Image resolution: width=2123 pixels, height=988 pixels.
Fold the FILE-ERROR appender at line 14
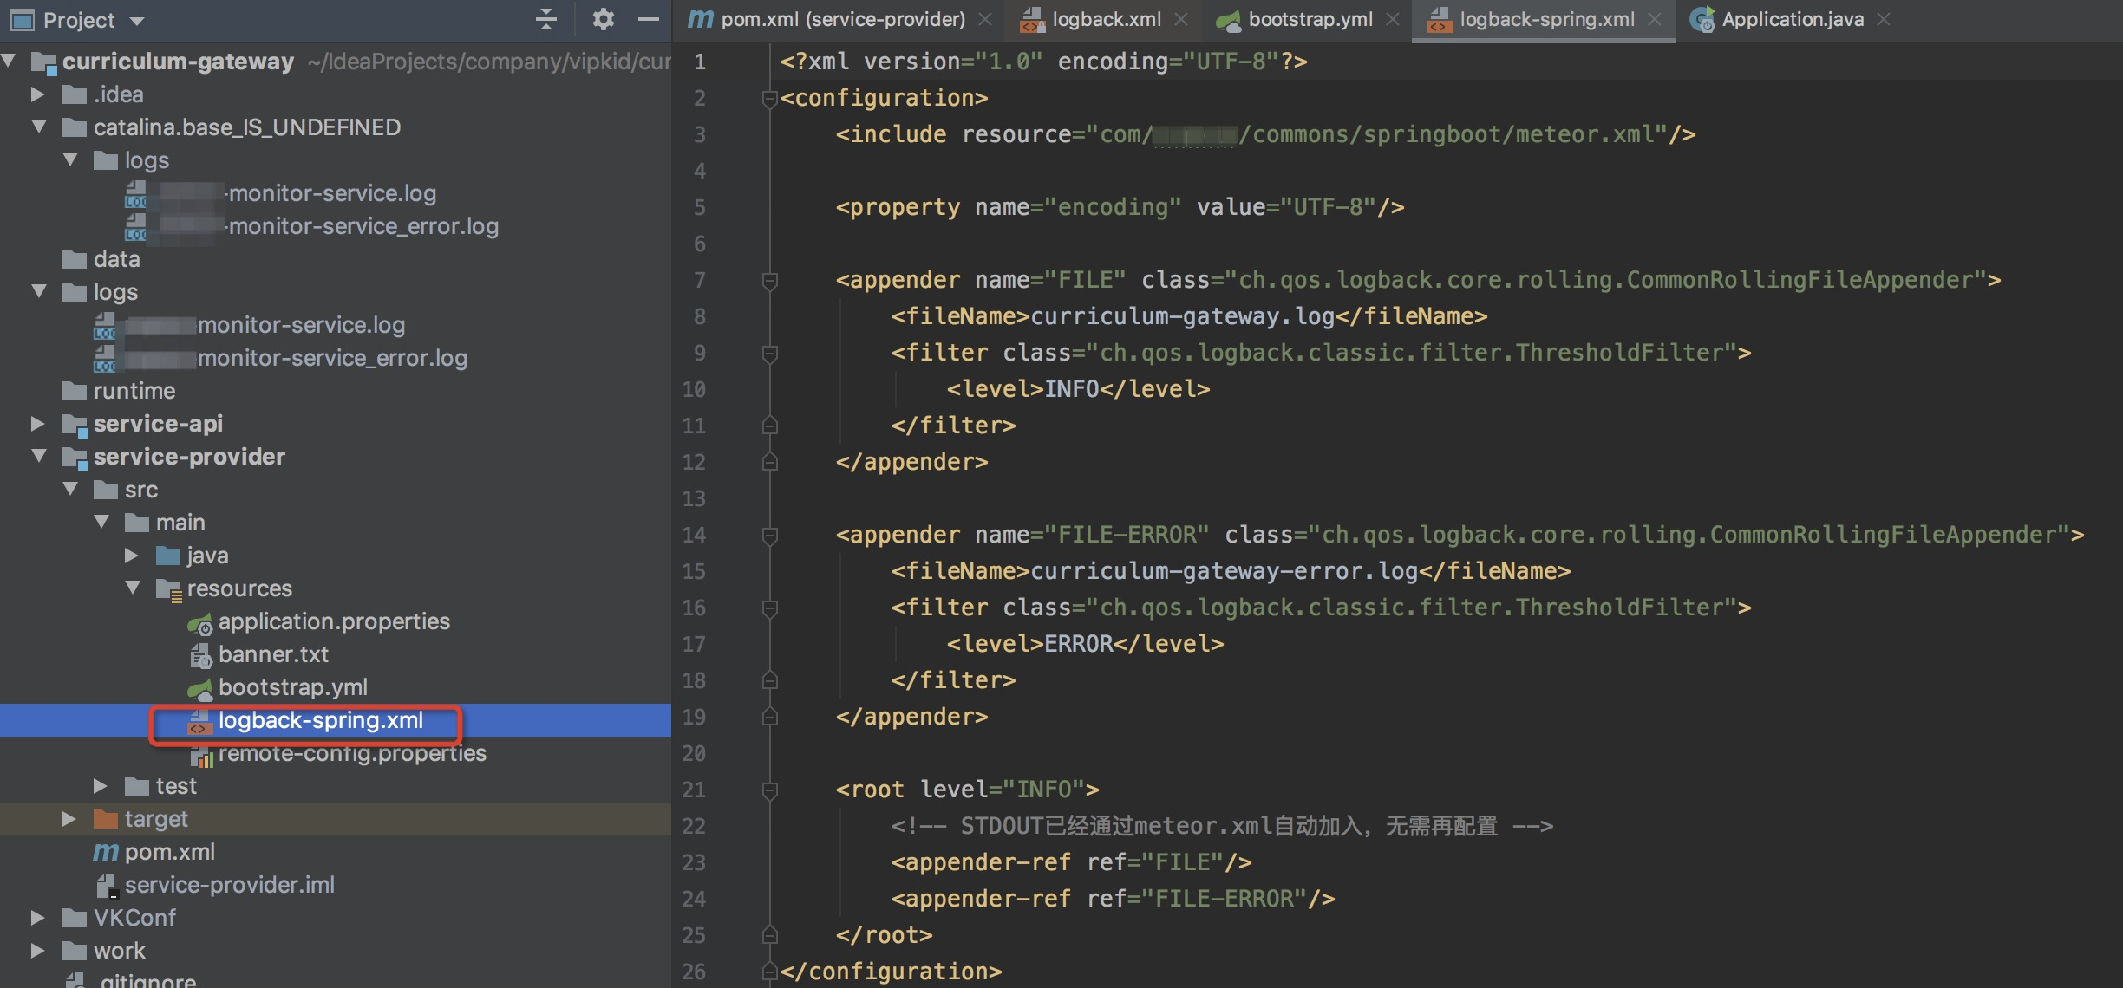point(769,535)
